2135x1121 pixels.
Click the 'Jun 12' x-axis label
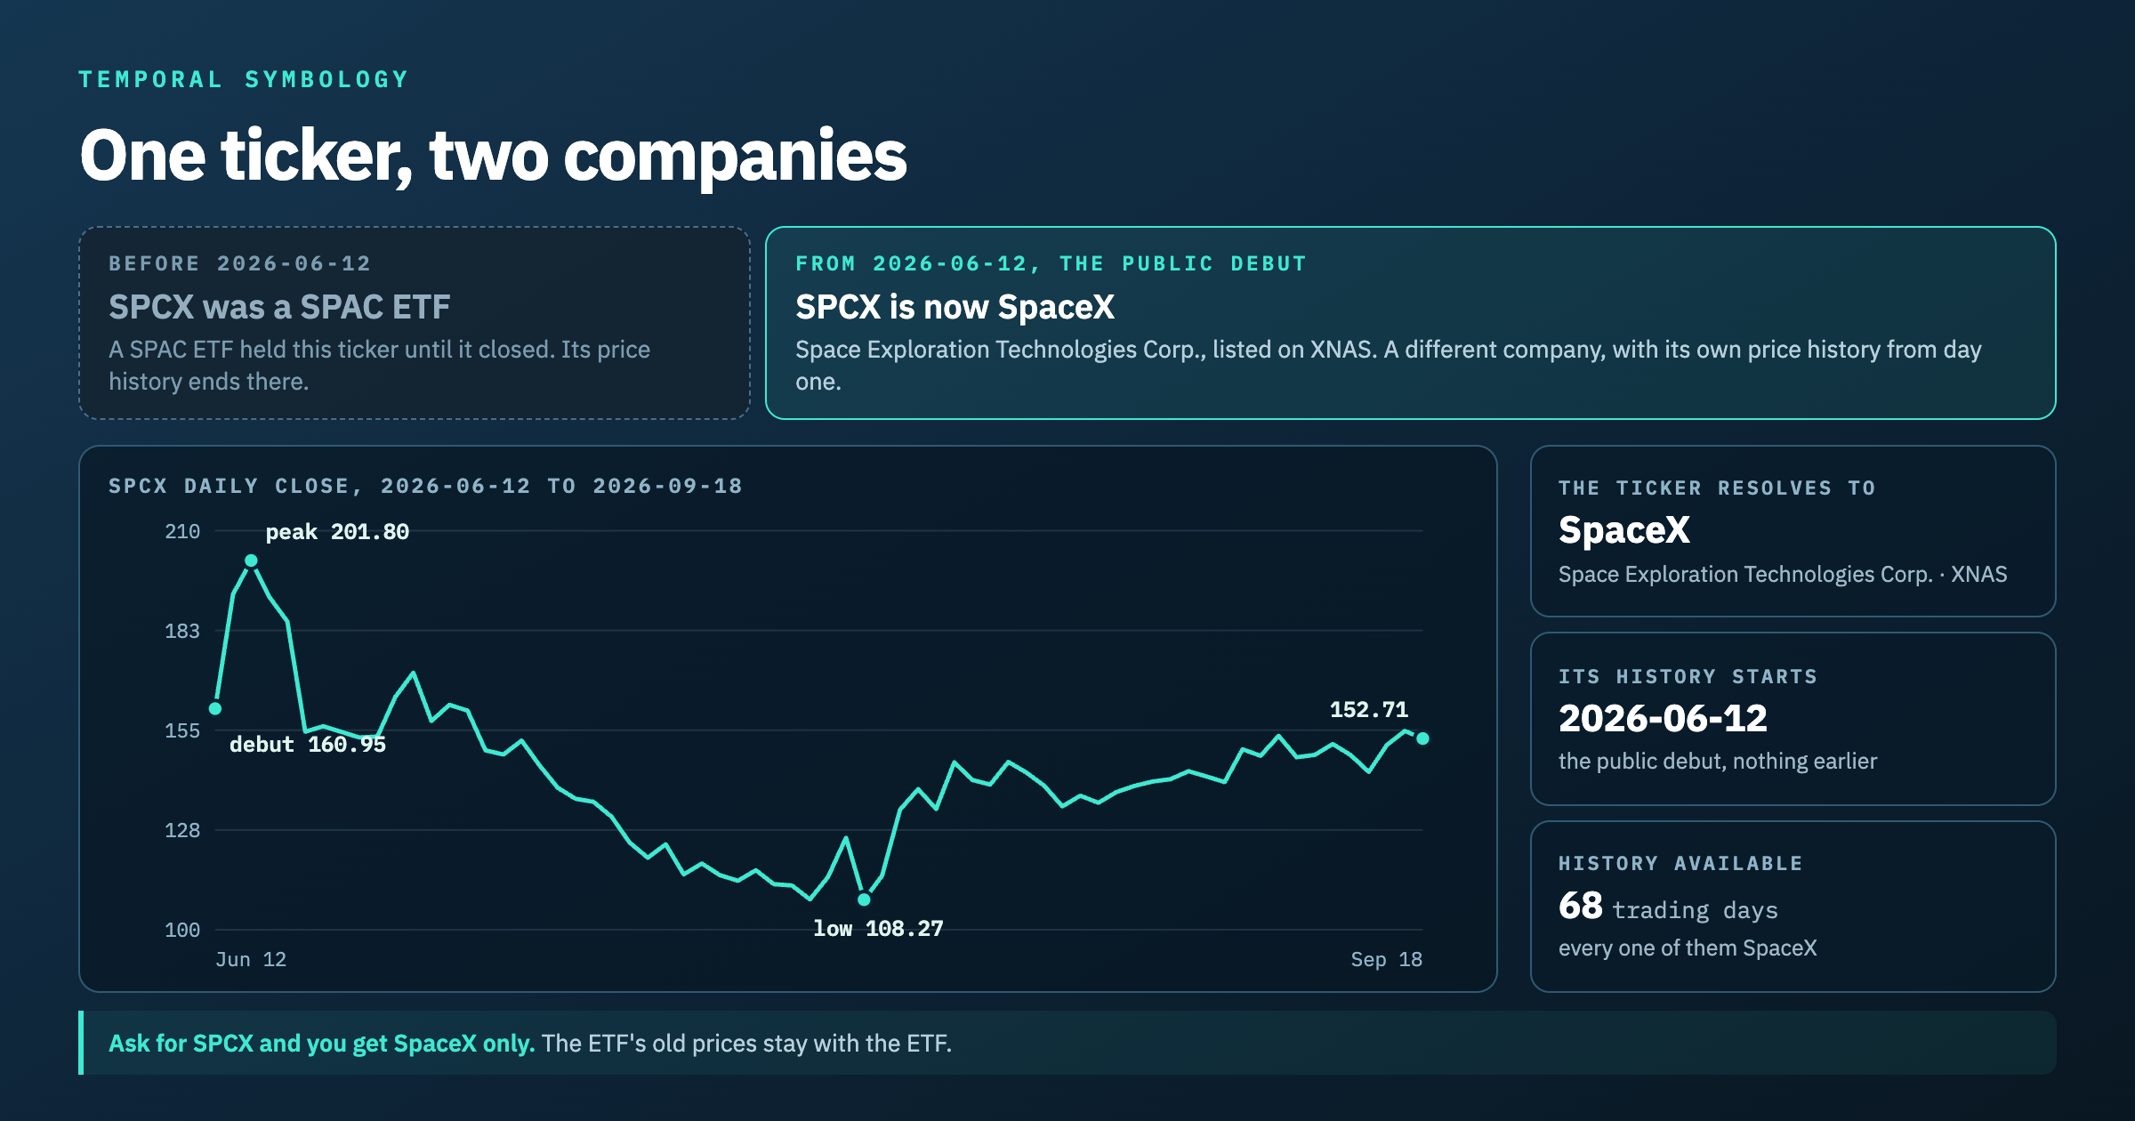[x=251, y=959]
